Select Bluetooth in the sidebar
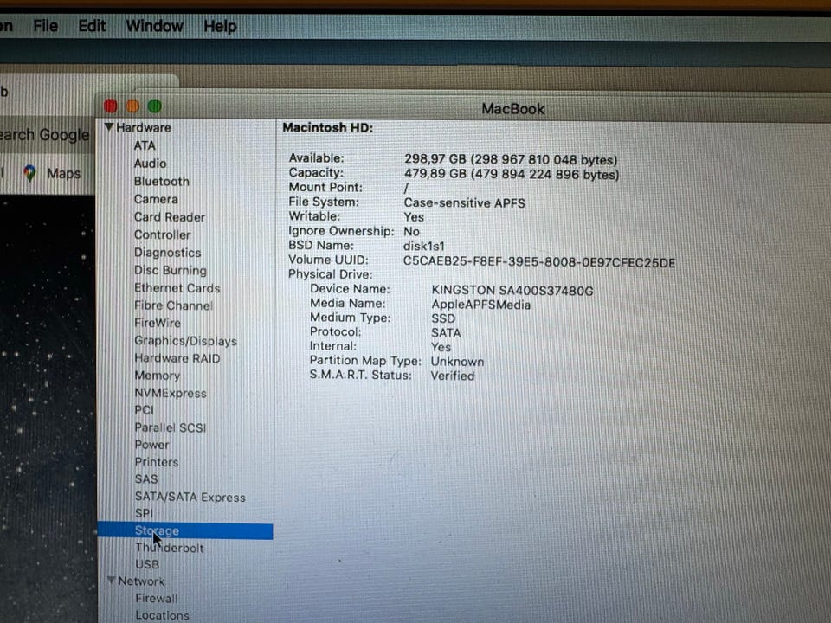 pos(162,181)
